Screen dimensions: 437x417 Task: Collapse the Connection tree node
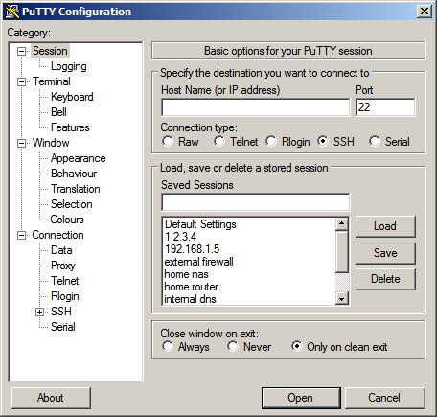21,235
